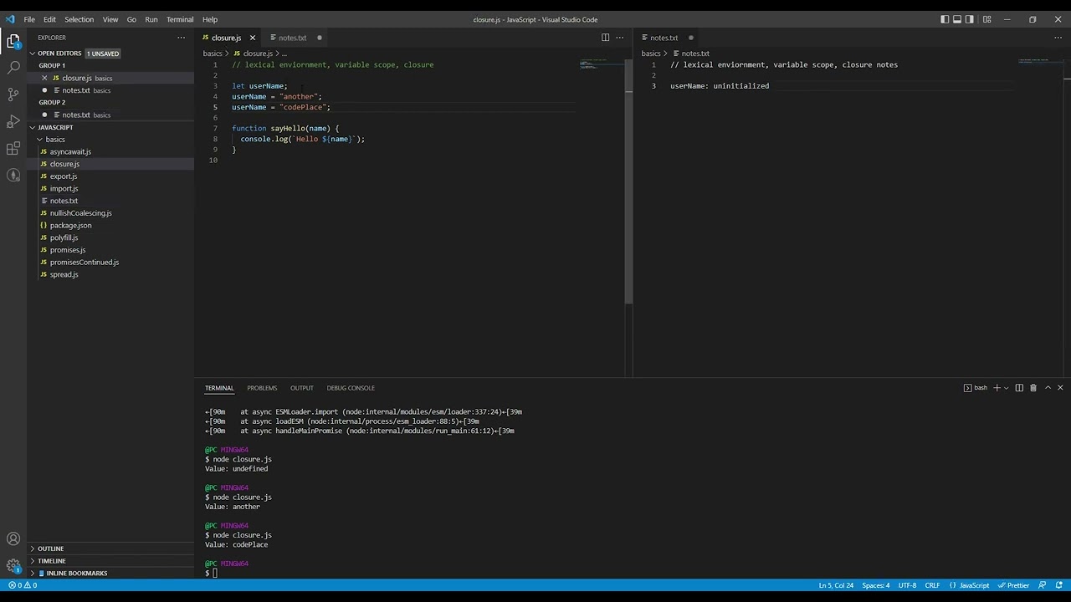Open the Explorer view in activity bar
Viewport: 1071px width, 602px height.
click(x=13, y=41)
